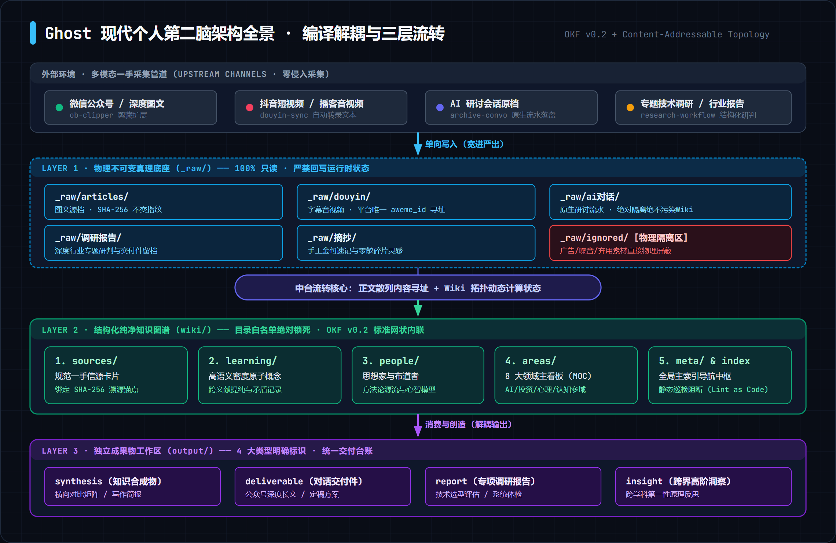This screenshot has width=836, height=543.
Task: Click the 中台流转核心 pill
Action: (418, 288)
